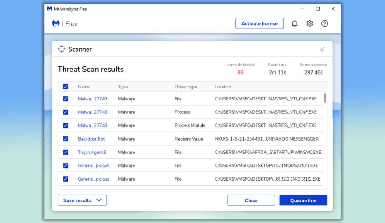The height and width of the screenshot is (223, 385).
Task: Click the Registry Value object type cell
Action: (189, 139)
